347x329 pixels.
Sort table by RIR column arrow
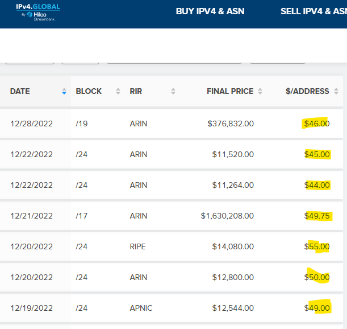point(173,92)
